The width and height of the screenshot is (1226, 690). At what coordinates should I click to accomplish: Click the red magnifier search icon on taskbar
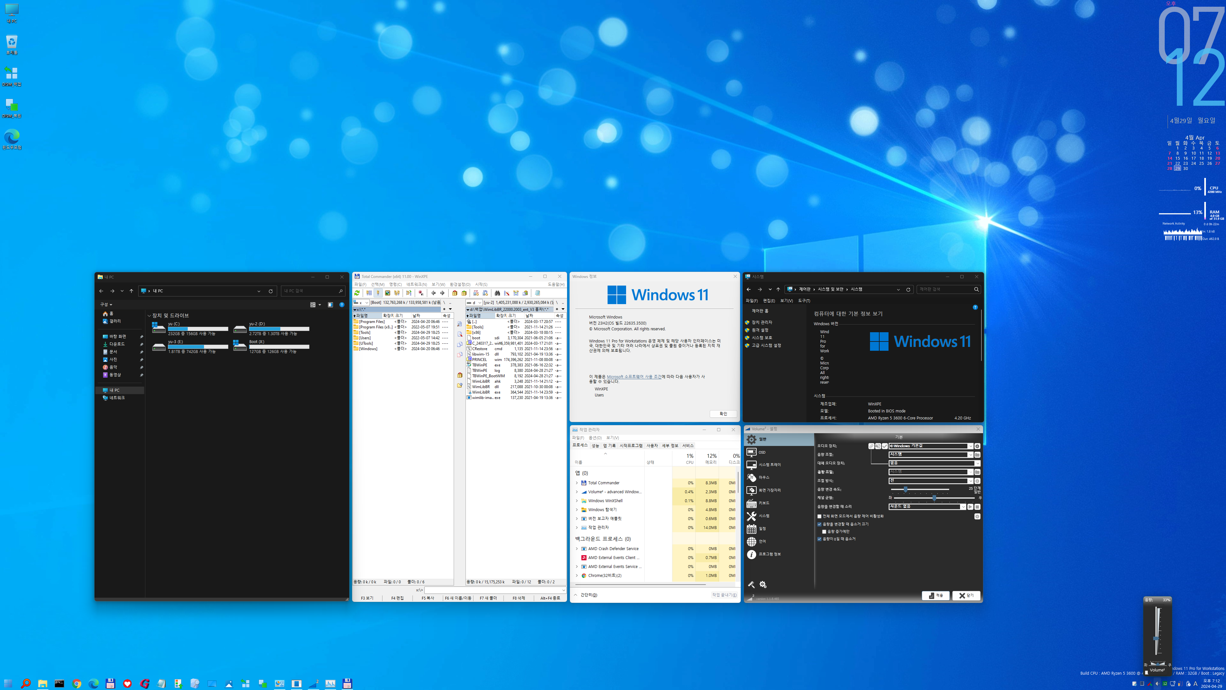click(x=26, y=683)
